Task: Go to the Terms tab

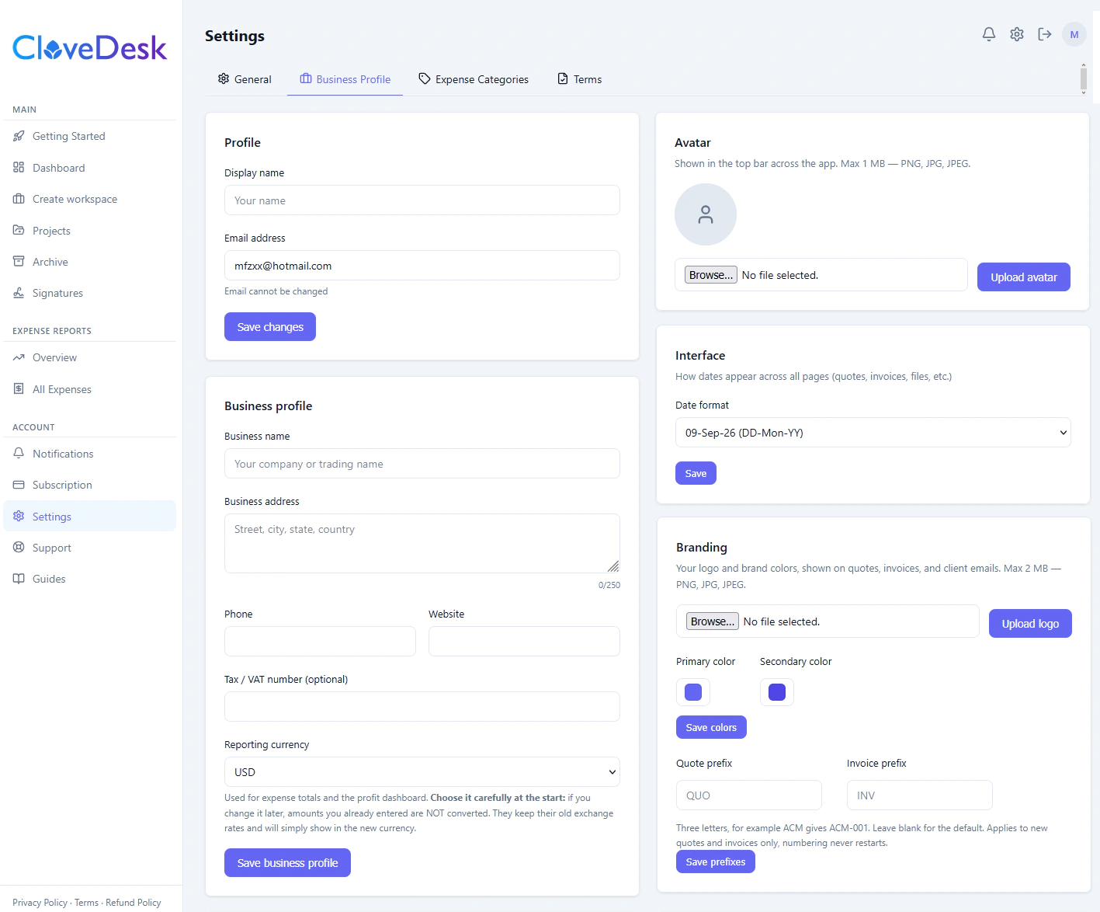Action: 580,79
